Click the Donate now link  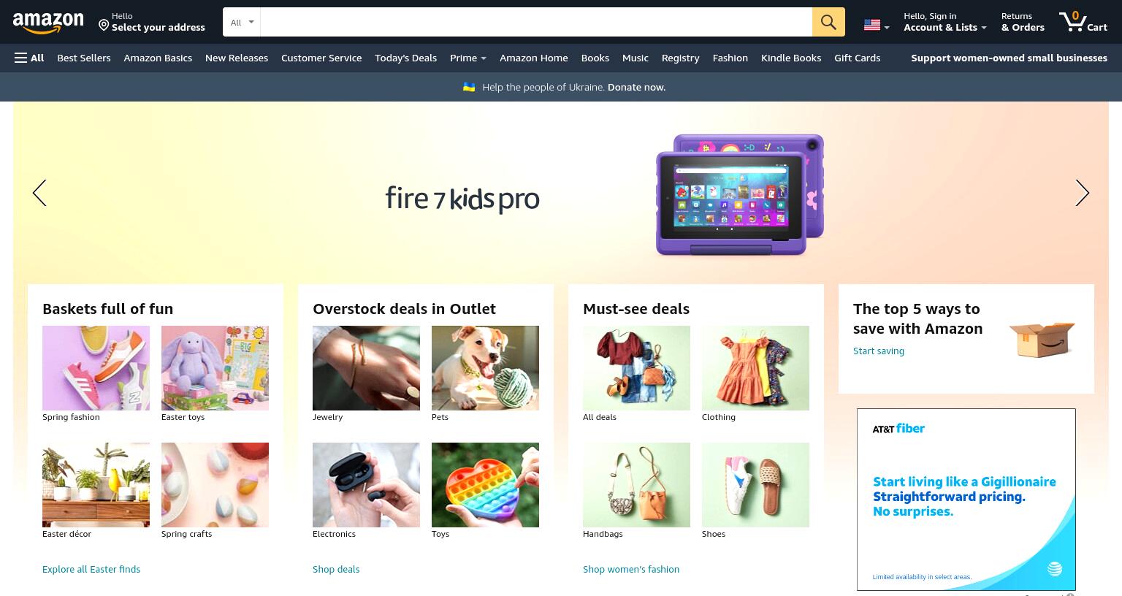(636, 87)
